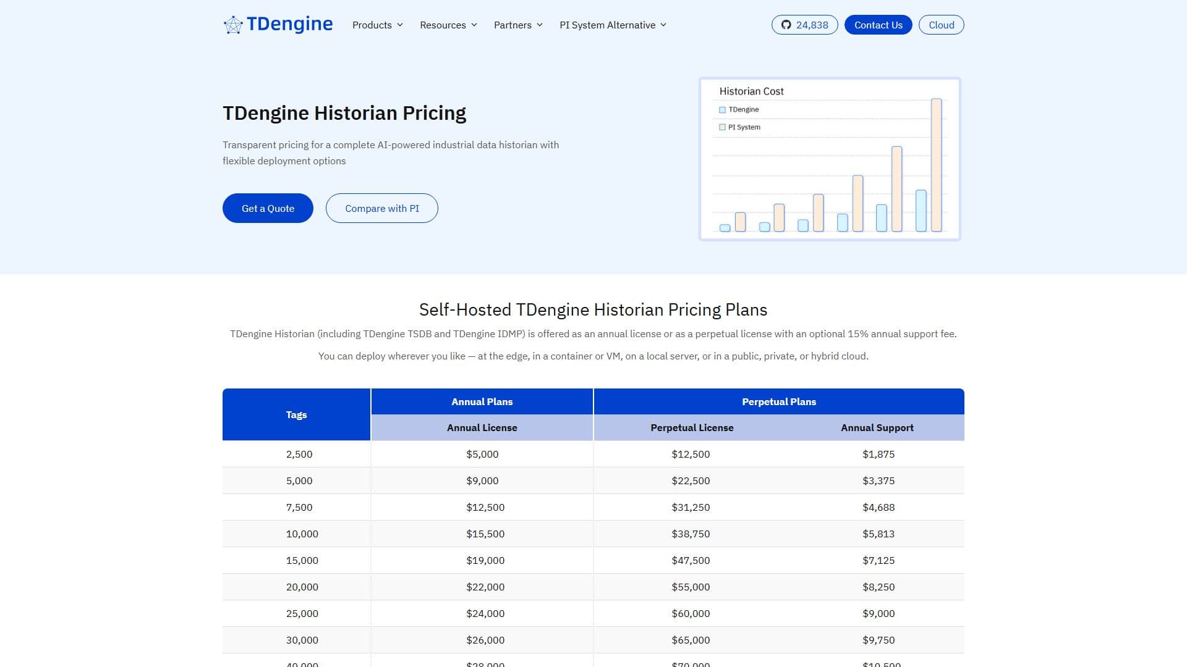This screenshot has height=667, width=1187.
Task: Click the $31,250 perpetual license price
Action: click(691, 507)
